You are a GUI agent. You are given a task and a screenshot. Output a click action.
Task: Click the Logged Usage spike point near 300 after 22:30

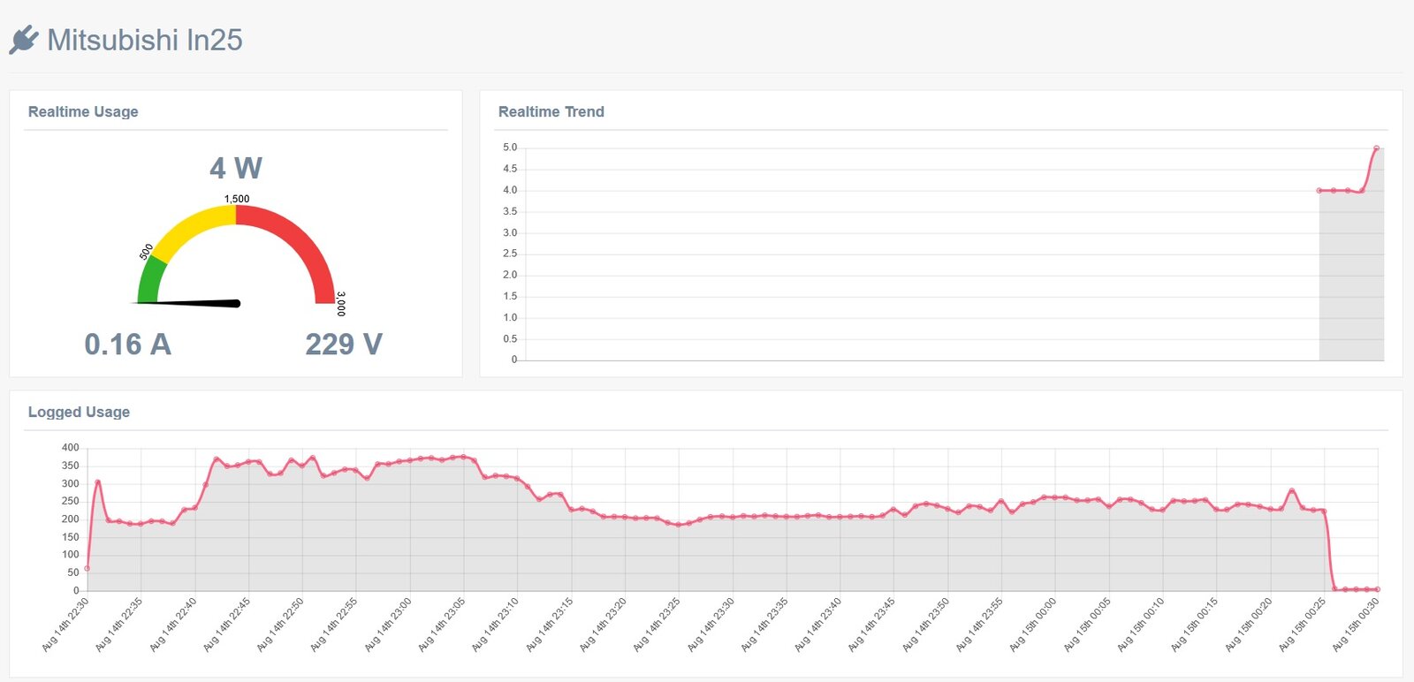coord(97,482)
